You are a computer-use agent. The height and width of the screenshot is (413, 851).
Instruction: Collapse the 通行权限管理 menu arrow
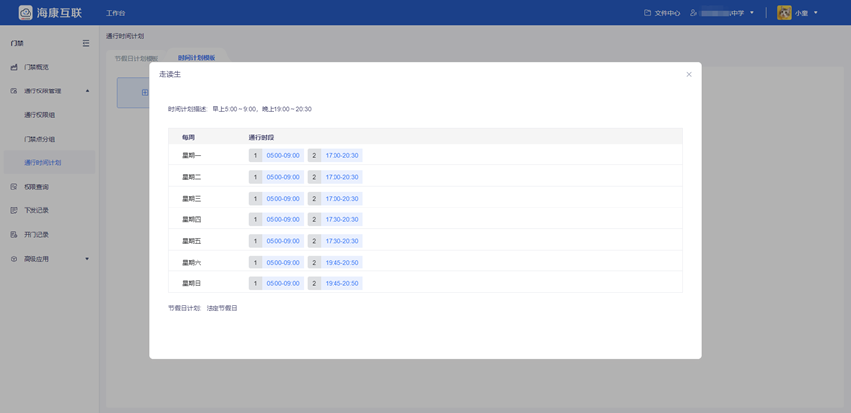pyautogui.click(x=87, y=91)
